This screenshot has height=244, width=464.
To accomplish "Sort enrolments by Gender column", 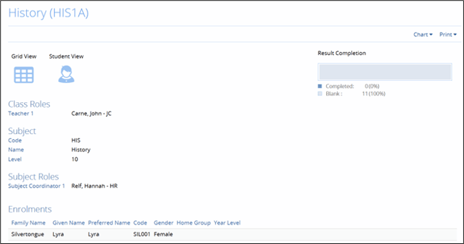I will 164,222.
